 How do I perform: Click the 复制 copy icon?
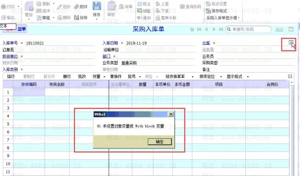(x=39, y=4)
